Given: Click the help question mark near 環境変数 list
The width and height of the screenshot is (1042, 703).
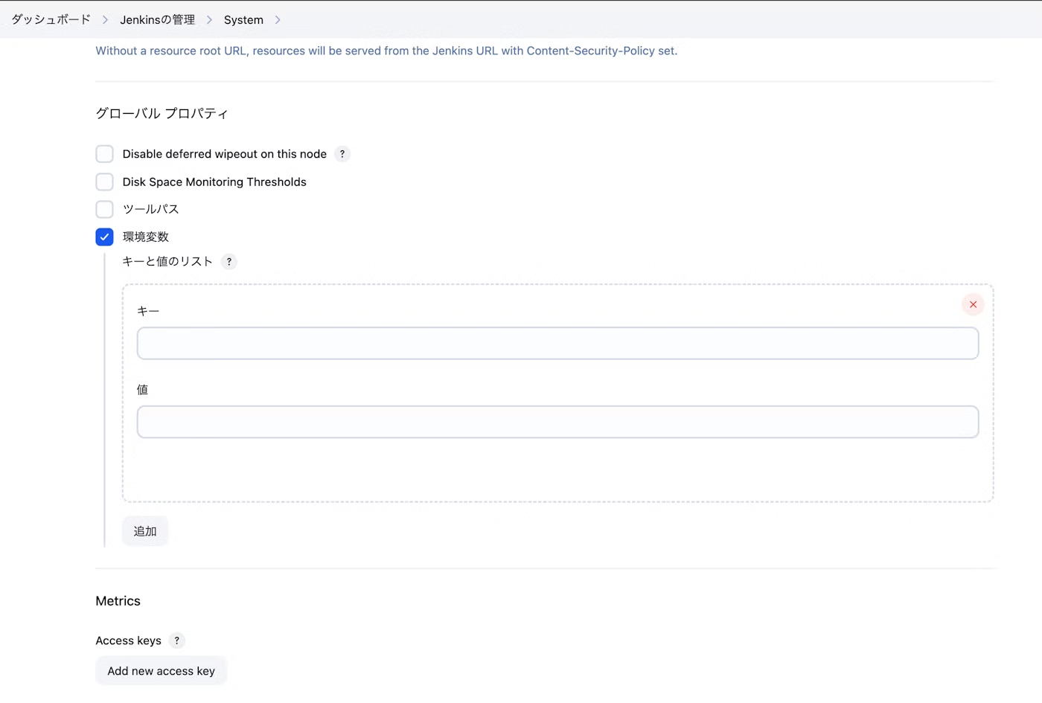Looking at the screenshot, I should (229, 262).
